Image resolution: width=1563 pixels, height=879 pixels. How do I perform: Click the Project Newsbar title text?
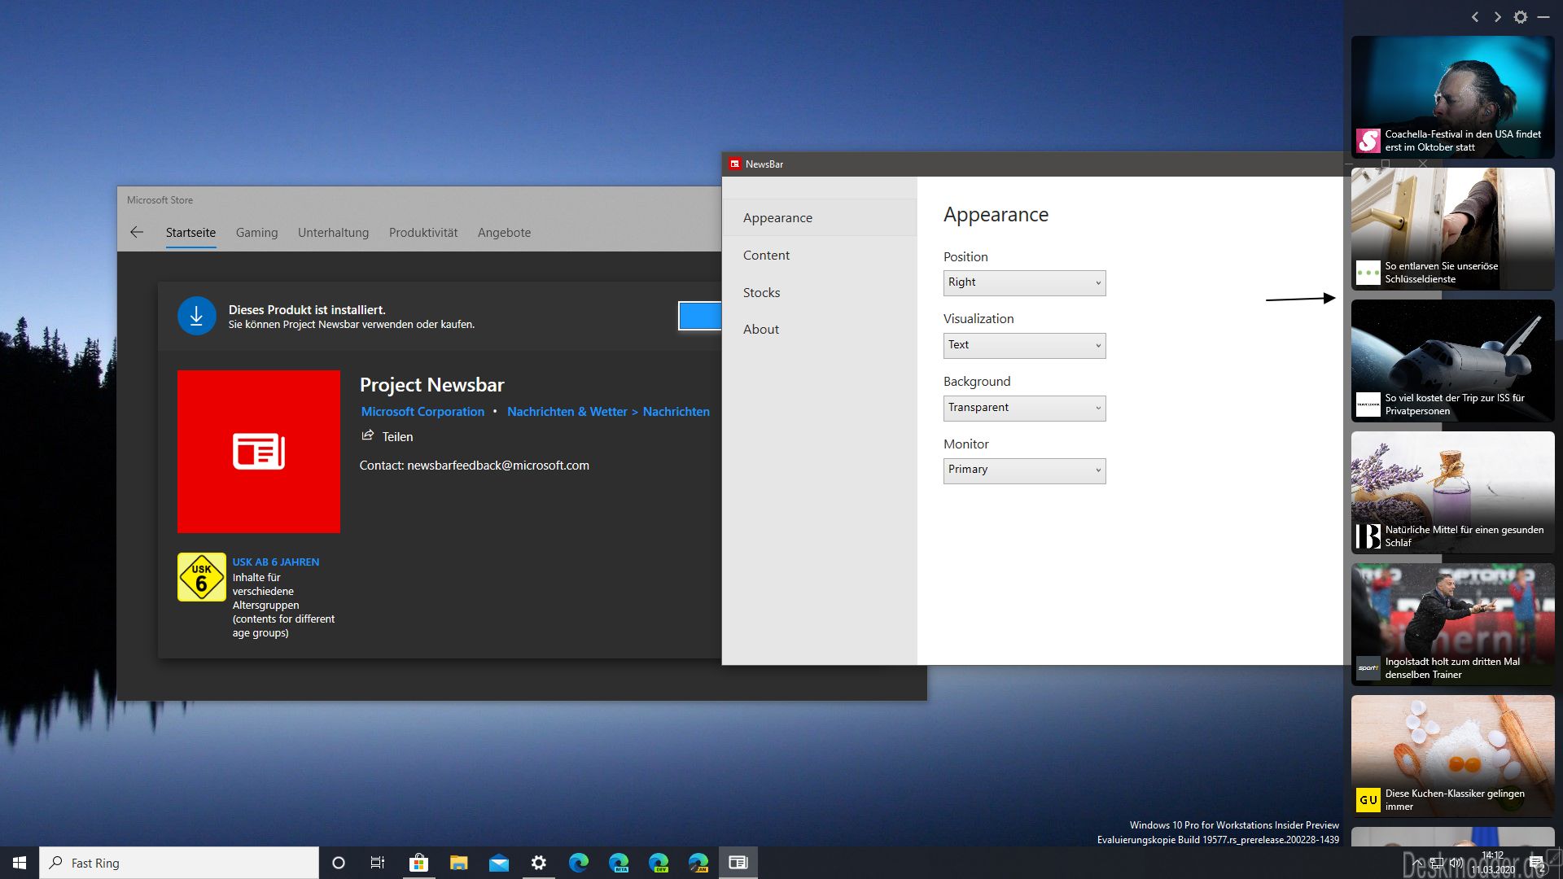point(431,385)
